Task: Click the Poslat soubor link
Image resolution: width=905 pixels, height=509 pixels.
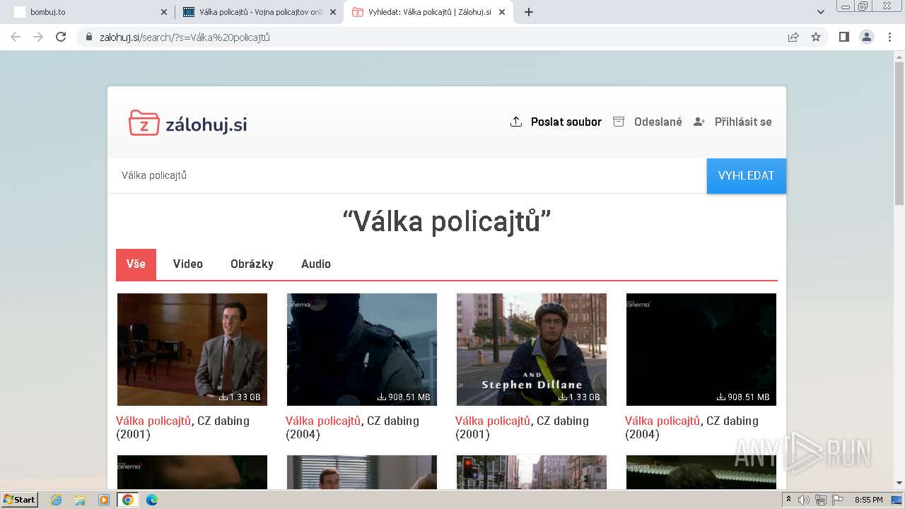Action: coord(566,122)
